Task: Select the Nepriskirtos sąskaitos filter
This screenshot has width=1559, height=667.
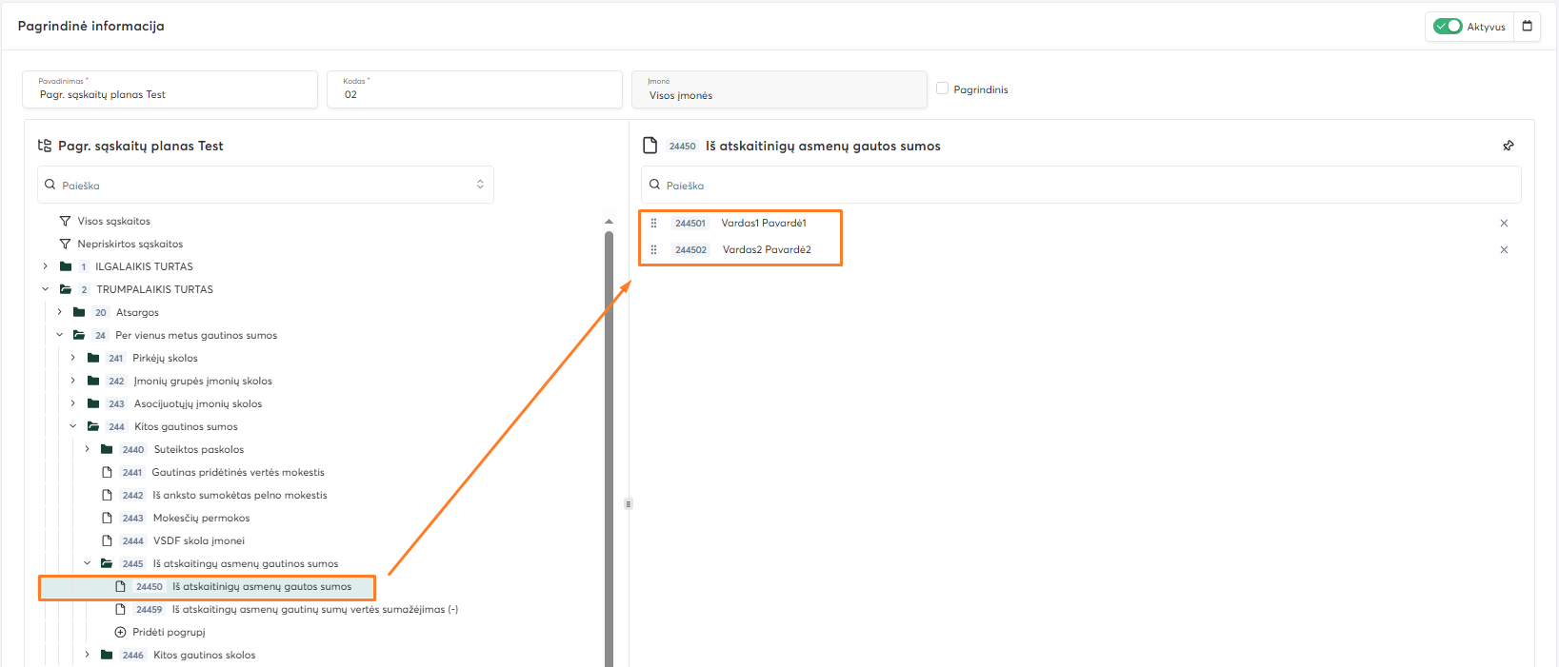Action: [x=130, y=244]
